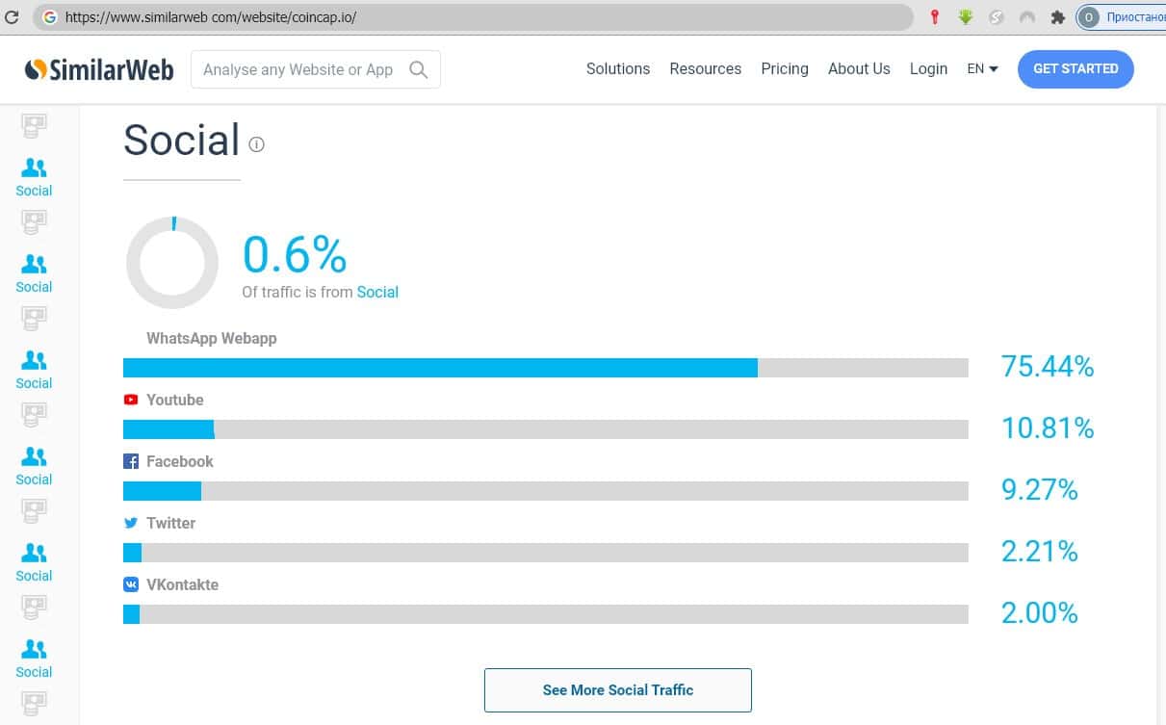Viewport: 1166px width, 725px height.
Task: Open the green download arrow extension
Action: coord(966,17)
